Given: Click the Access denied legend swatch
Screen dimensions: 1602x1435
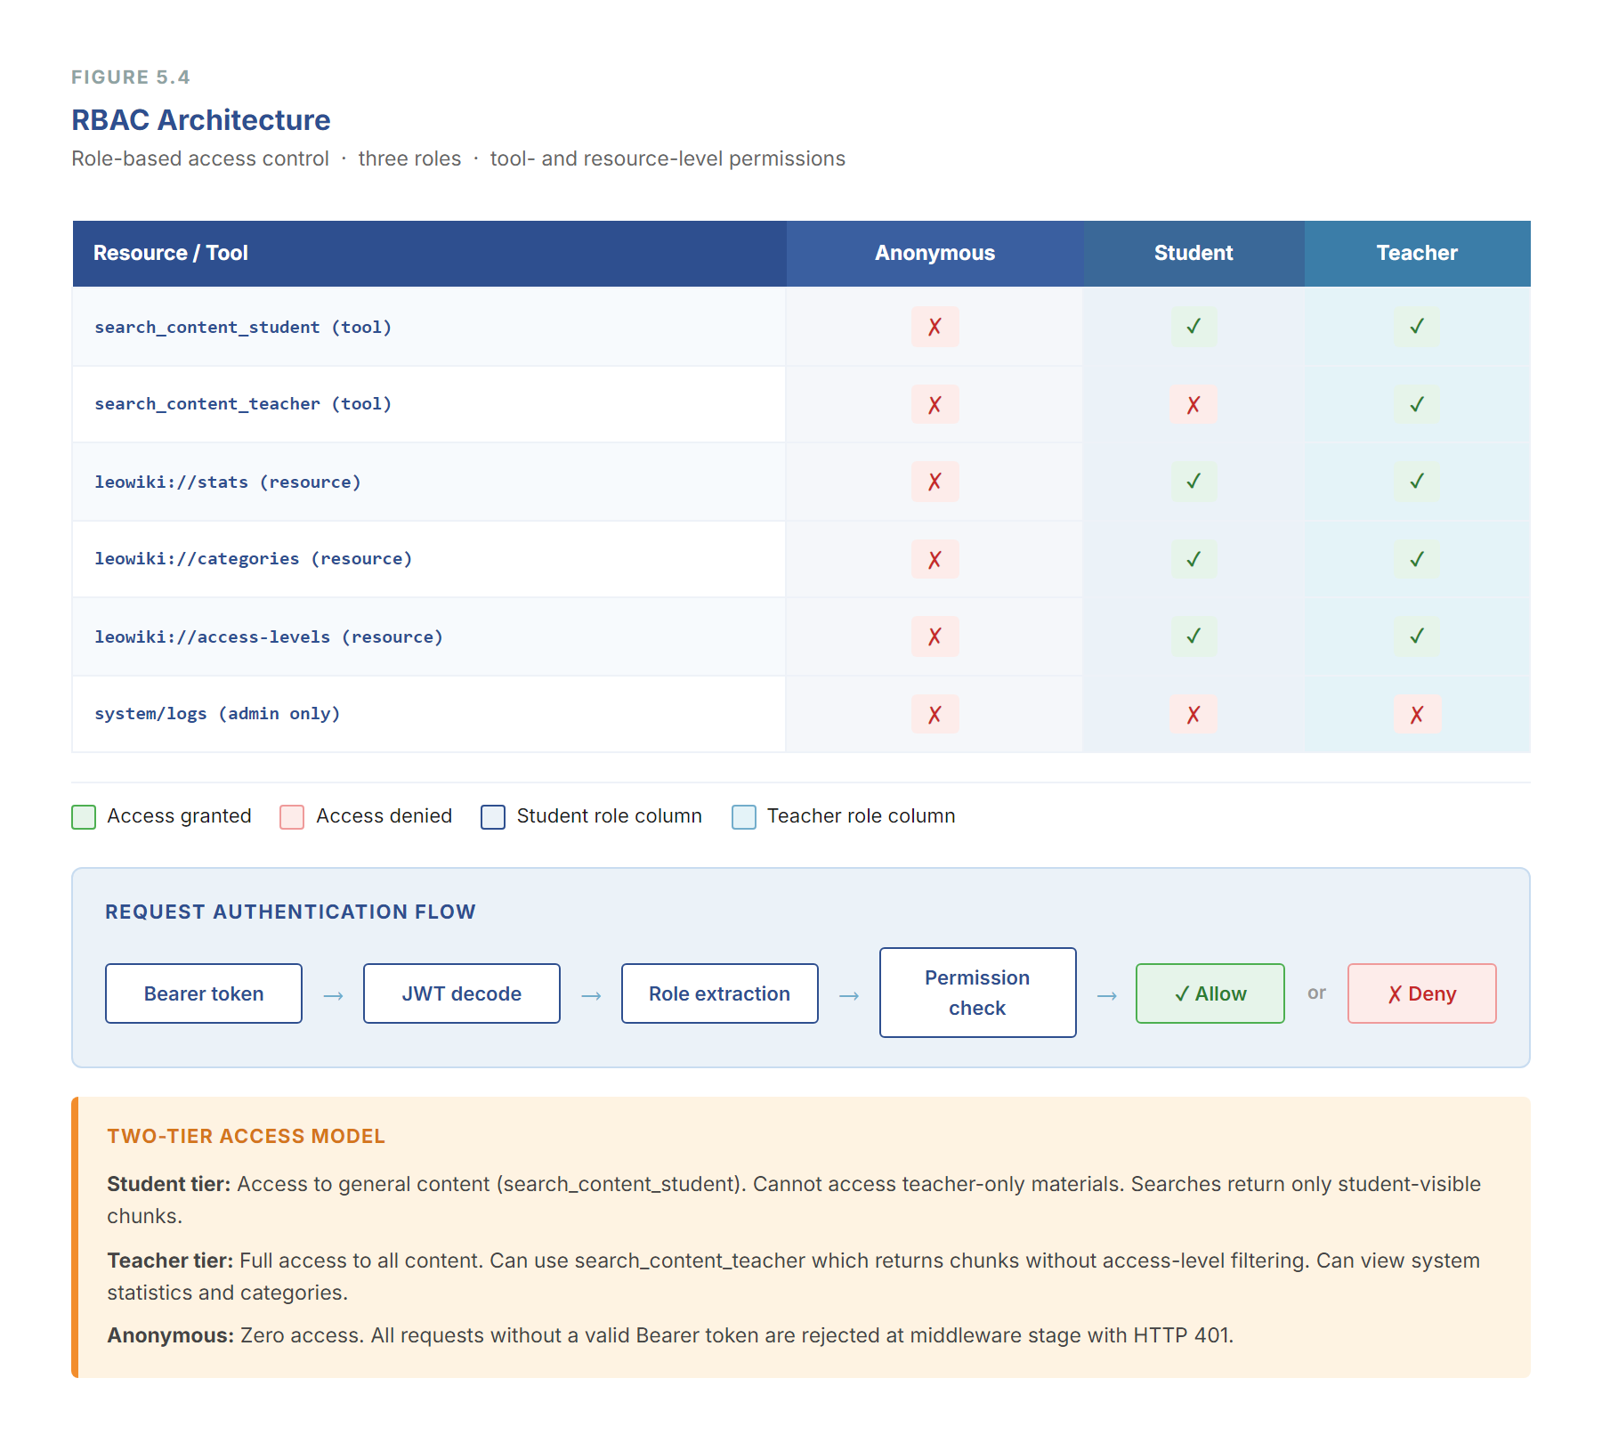Looking at the screenshot, I should pos(292,817).
